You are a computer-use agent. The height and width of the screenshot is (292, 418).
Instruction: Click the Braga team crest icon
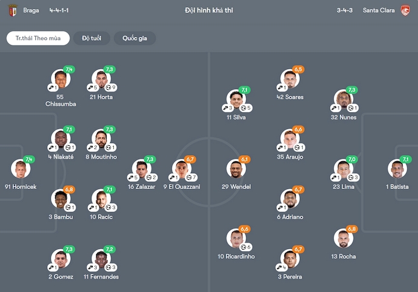pos(12,10)
